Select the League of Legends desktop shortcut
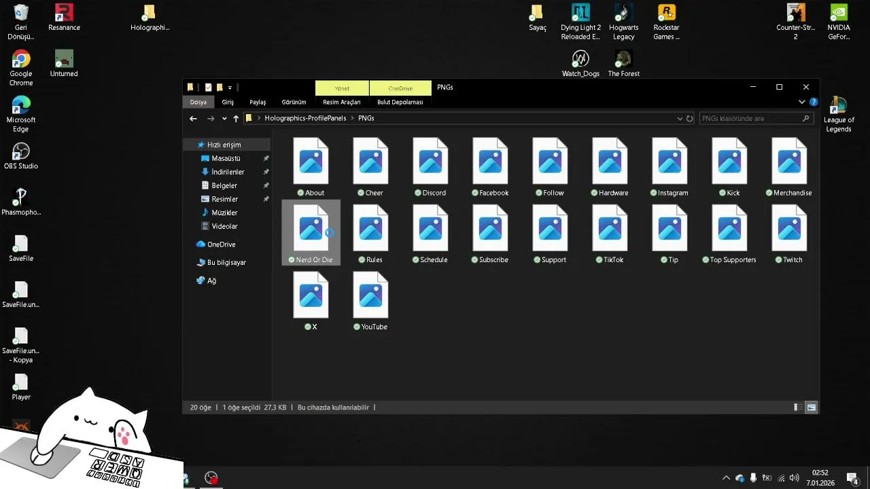The height and width of the screenshot is (489, 870). click(838, 114)
